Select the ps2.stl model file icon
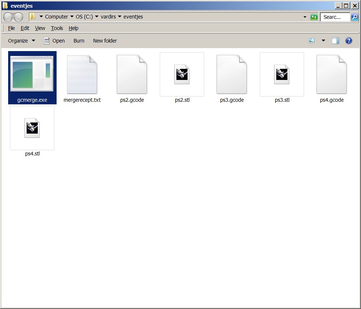The width and height of the screenshot is (361, 309). (x=182, y=74)
